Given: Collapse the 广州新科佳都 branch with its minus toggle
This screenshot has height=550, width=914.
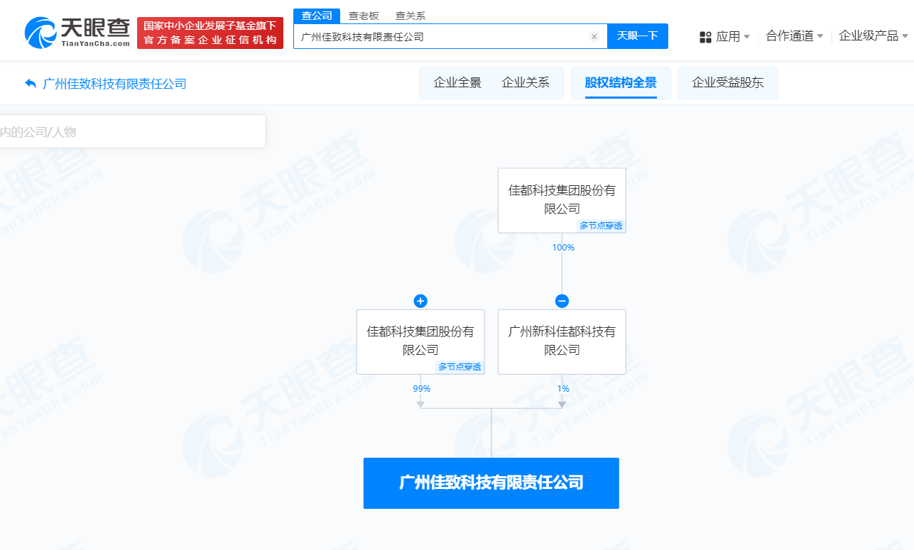Looking at the screenshot, I should tap(561, 301).
